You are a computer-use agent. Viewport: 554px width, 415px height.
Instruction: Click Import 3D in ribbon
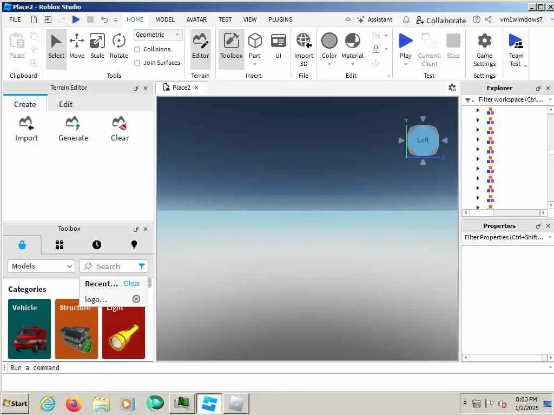[304, 49]
